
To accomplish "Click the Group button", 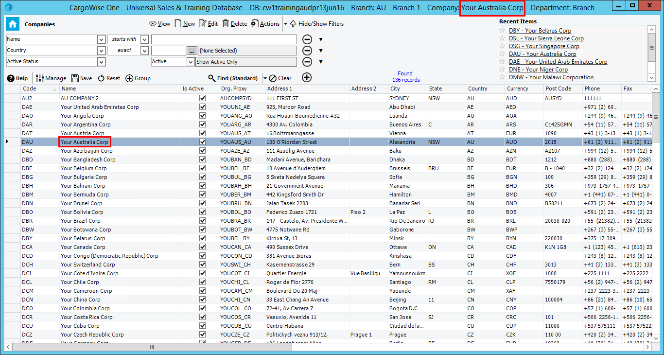I will [x=138, y=78].
